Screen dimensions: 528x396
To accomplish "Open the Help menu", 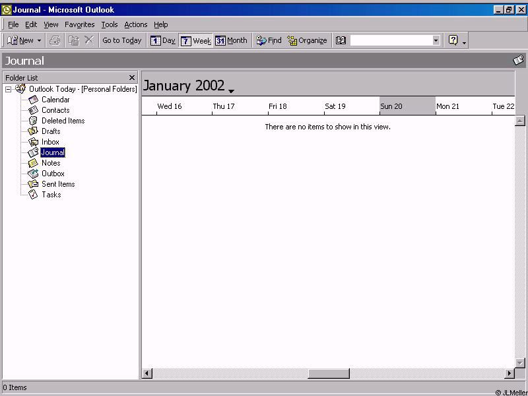I will 160,24.
